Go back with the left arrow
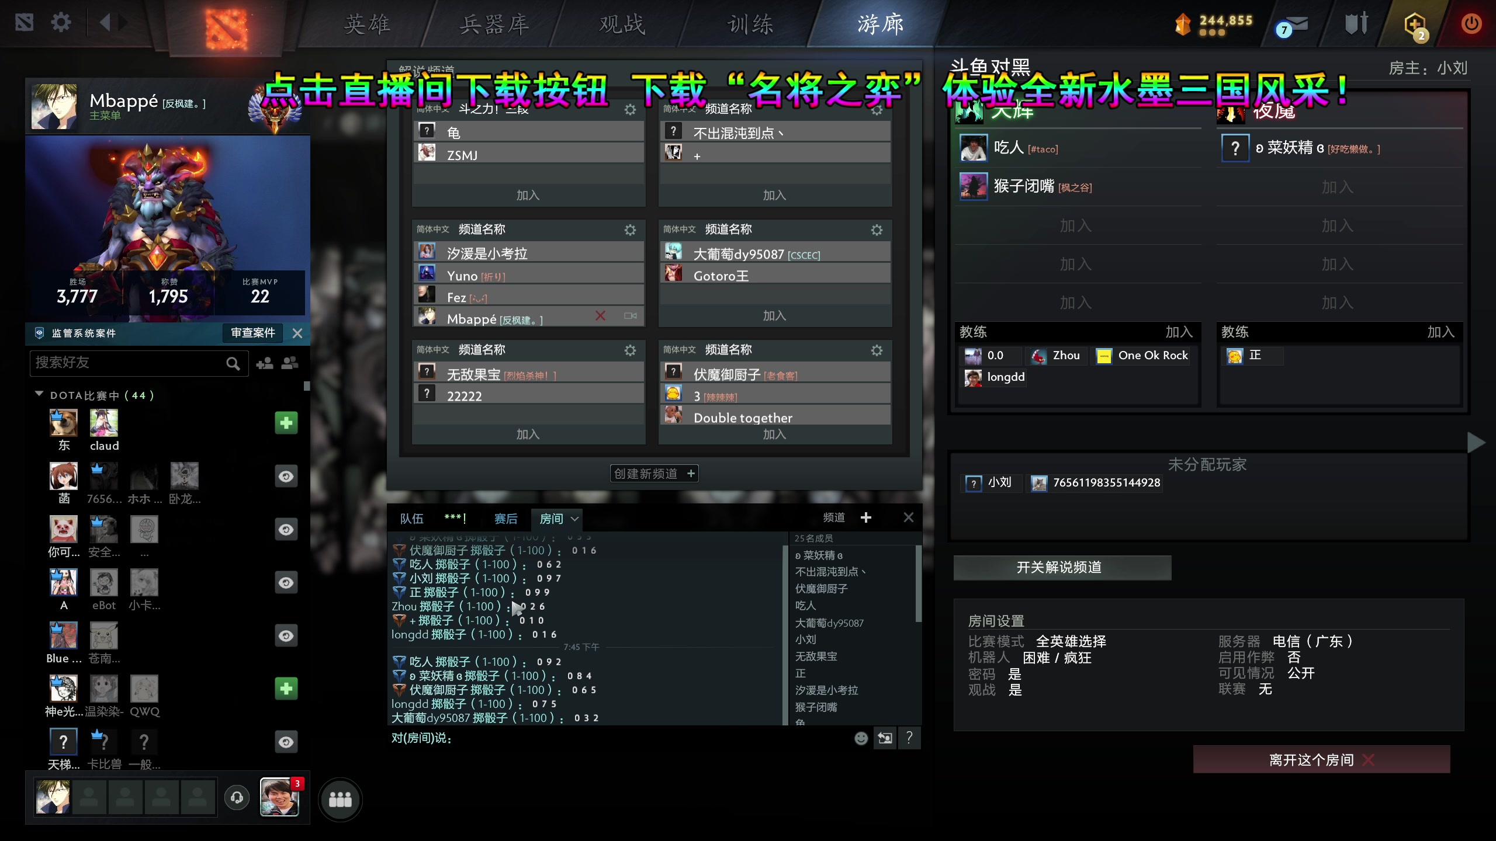This screenshot has width=1496, height=841. (x=105, y=23)
